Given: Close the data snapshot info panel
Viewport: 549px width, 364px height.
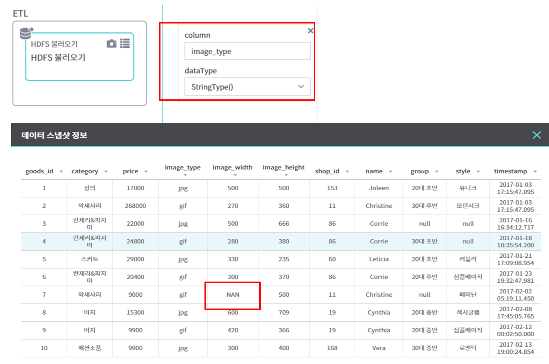Looking at the screenshot, I should 537,135.
